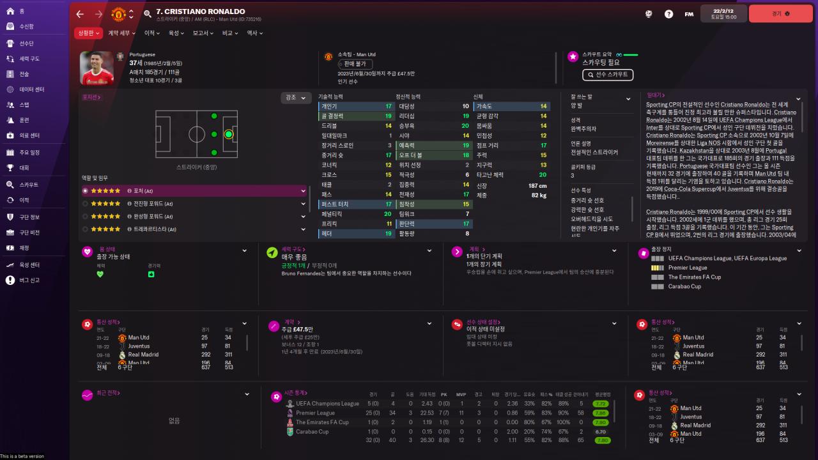Open the 출장 정지 panel dropdown chevron
The height and width of the screenshot is (460, 818).
[x=798, y=252]
